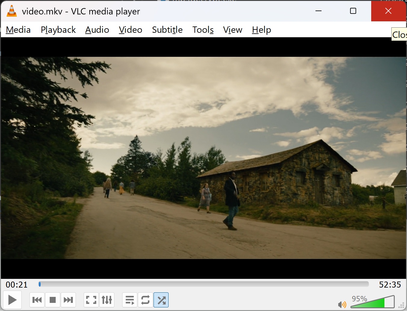The image size is (407, 311).
Task: Open extended settings and effects
Action: pyautogui.click(x=107, y=300)
